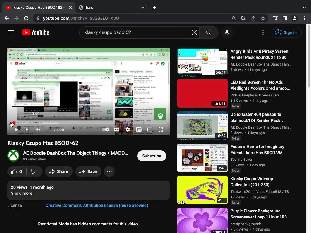Viewport: 311px width, 233px height.
Task: Toggle the autoplay switch in player
Action: [105, 130]
